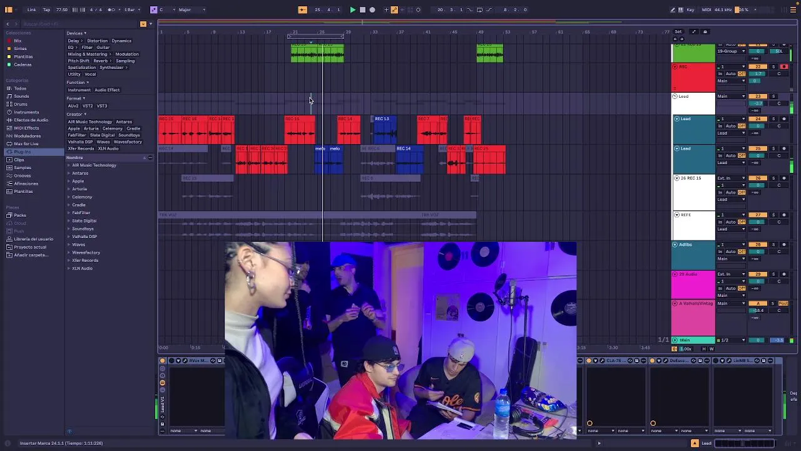Toggle the Follow playback arrow button
Screen dimensions: 801x451
click(x=302, y=9)
